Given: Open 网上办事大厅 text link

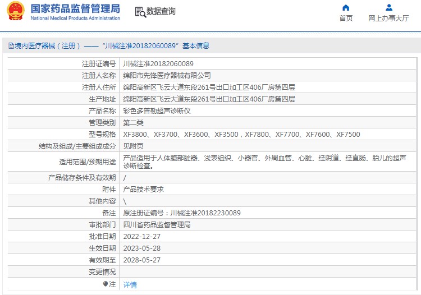Looking at the screenshot, I should (x=389, y=19).
